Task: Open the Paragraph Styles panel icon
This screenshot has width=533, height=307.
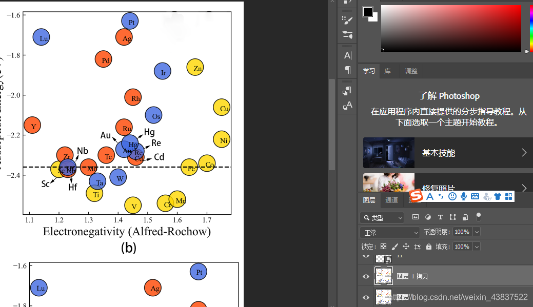Action: click(347, 91)
